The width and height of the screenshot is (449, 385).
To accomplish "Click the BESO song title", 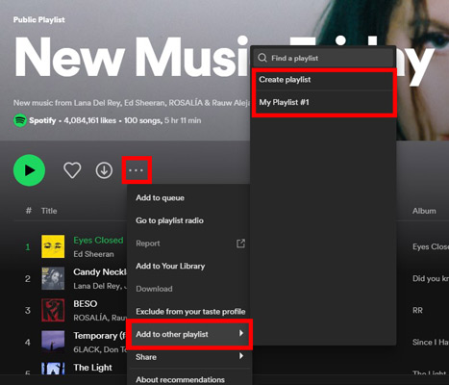I will pos(86,304).
